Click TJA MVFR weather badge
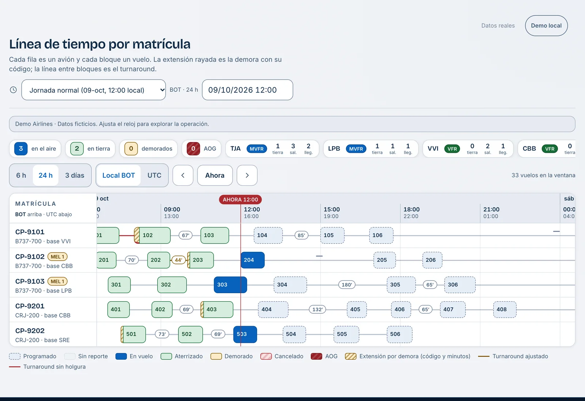 tap(257, 149)
